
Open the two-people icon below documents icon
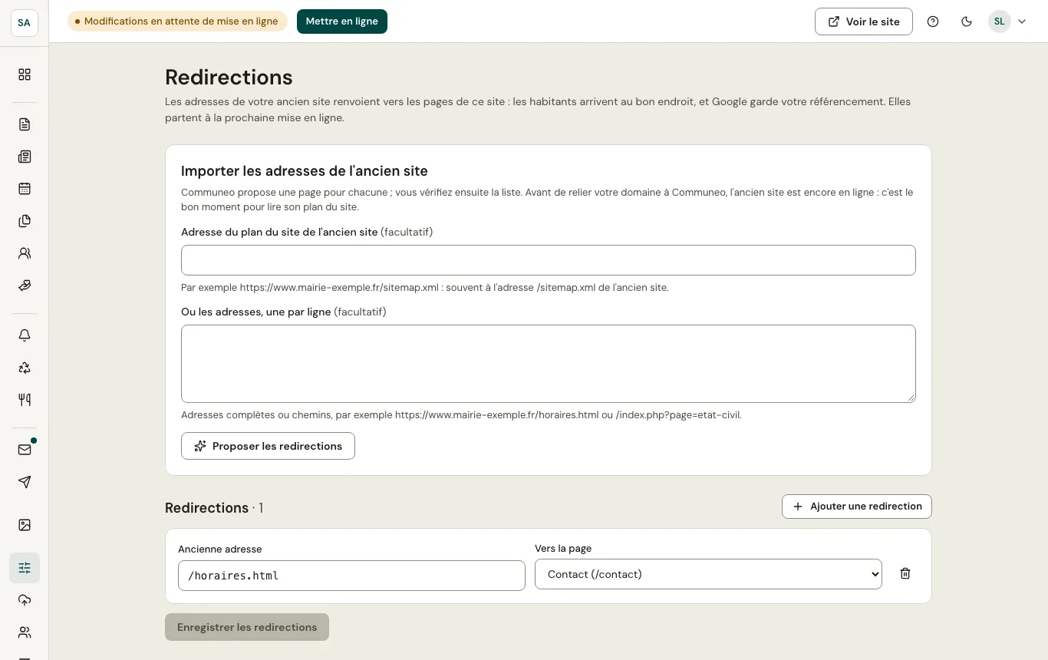[25, 253]
